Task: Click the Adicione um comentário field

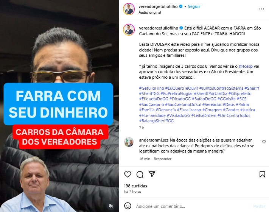Action: 193,206
